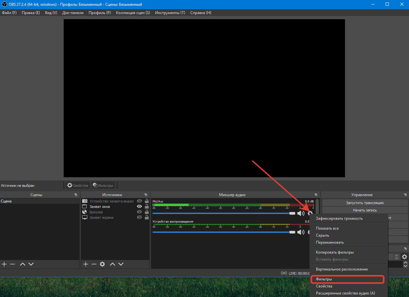This screenshot has width=409, height=297.
Task: Move the selected scene down in the list
Action: tap(31, 264)
